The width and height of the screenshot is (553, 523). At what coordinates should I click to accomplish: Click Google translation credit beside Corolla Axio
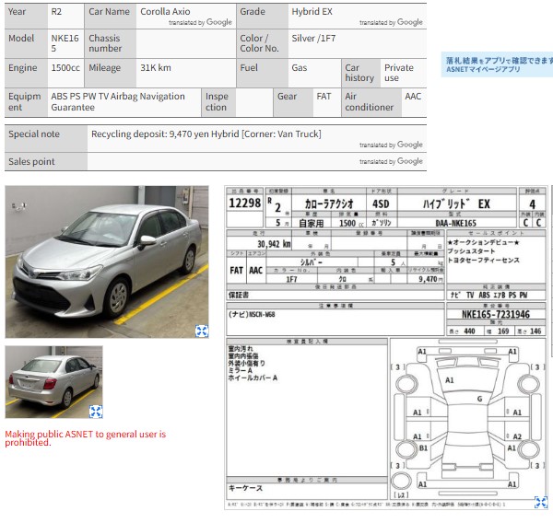[200, 22]
